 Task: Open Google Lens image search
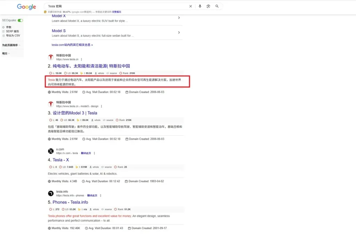pos(208,6)
